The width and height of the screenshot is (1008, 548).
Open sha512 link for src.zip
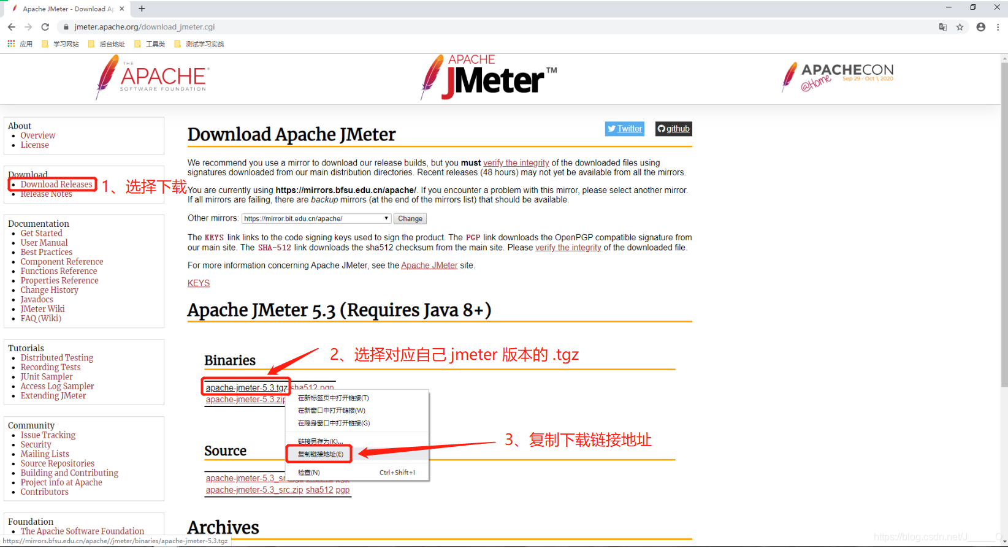(x=319, y=490)
